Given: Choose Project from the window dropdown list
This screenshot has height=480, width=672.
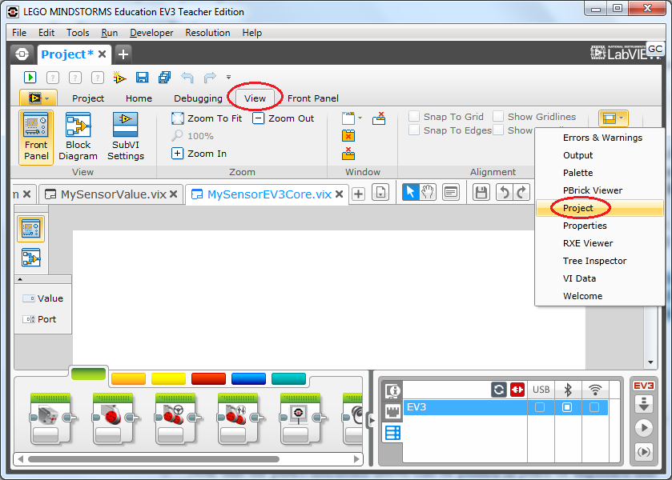Looking at the screenshot, I should point(600,208).
